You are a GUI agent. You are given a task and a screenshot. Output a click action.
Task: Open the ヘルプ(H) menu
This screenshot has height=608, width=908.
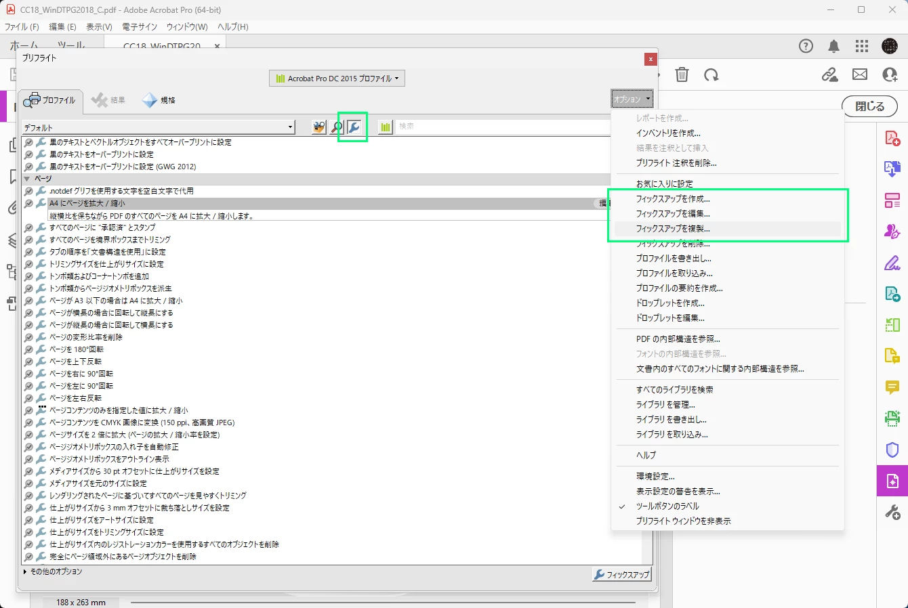click(232, 26)
